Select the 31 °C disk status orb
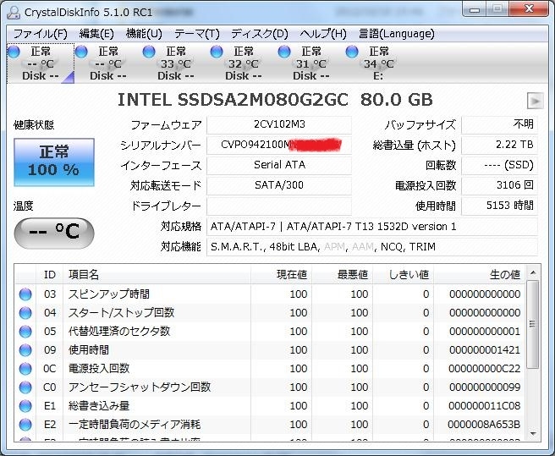This screenshot has height=456, width=555. 284,52
